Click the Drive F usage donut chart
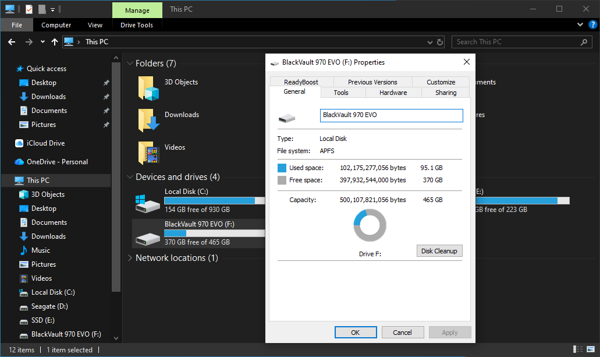 coord(370,225)
